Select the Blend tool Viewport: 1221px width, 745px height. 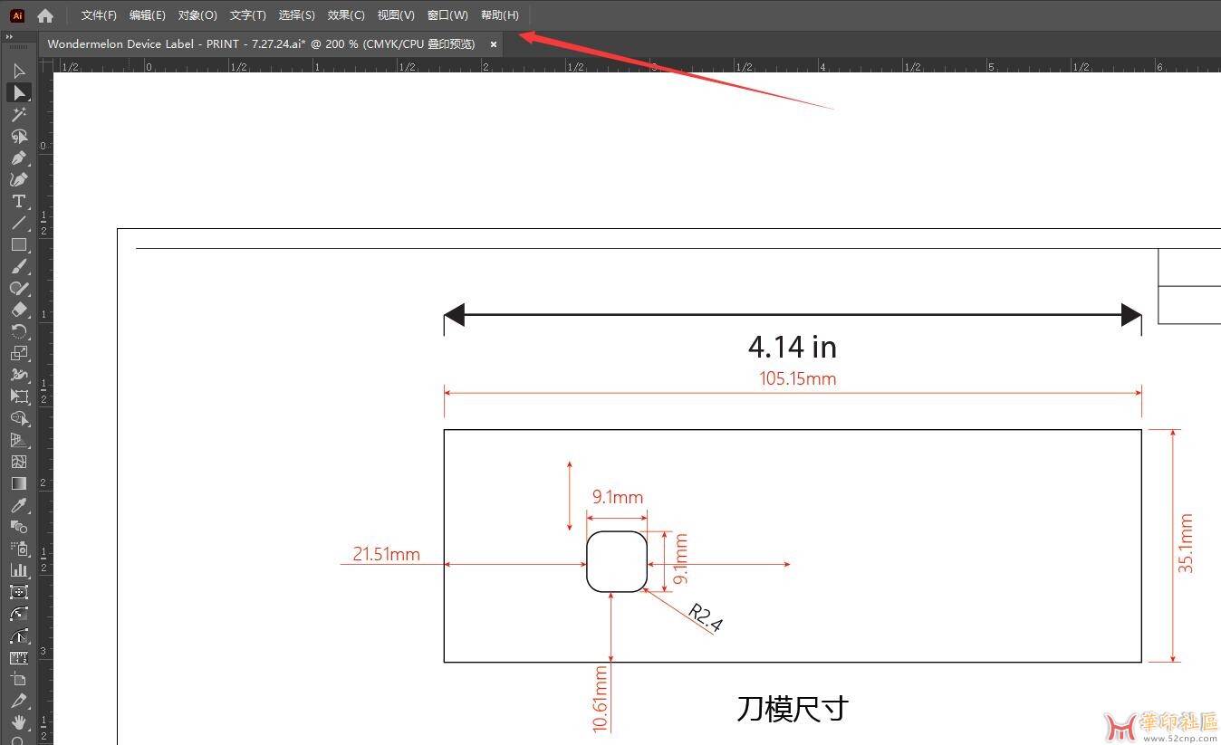[19, 527]
